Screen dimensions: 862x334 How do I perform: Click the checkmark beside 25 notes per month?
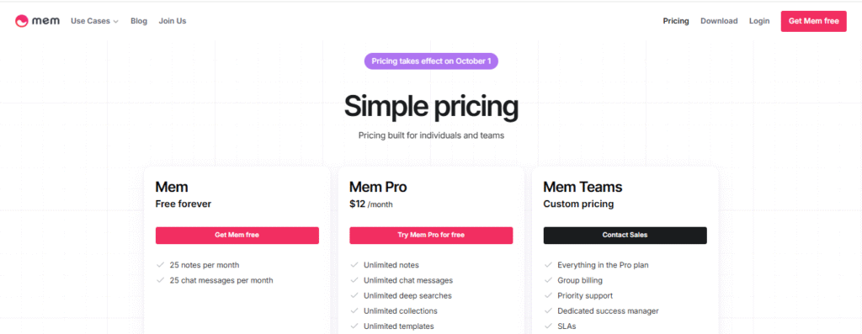click(161, 265)
